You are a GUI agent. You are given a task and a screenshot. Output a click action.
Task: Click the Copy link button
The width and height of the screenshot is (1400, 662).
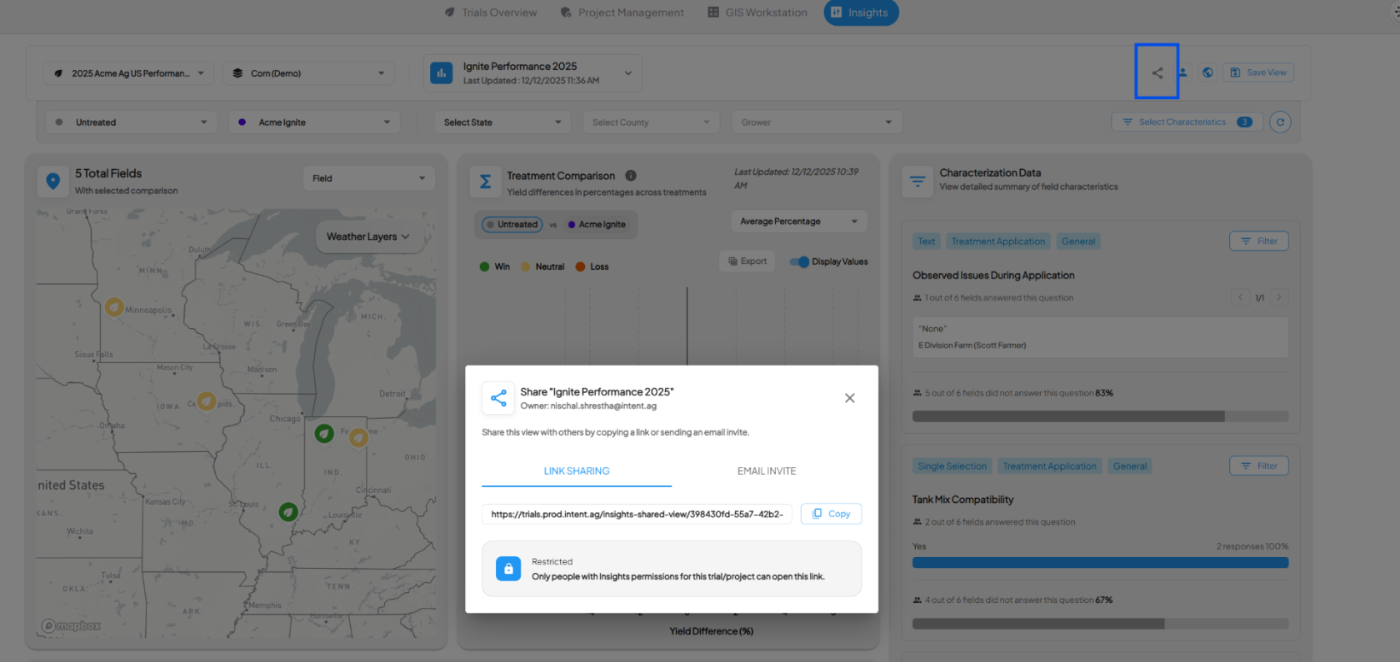(831, 514)
